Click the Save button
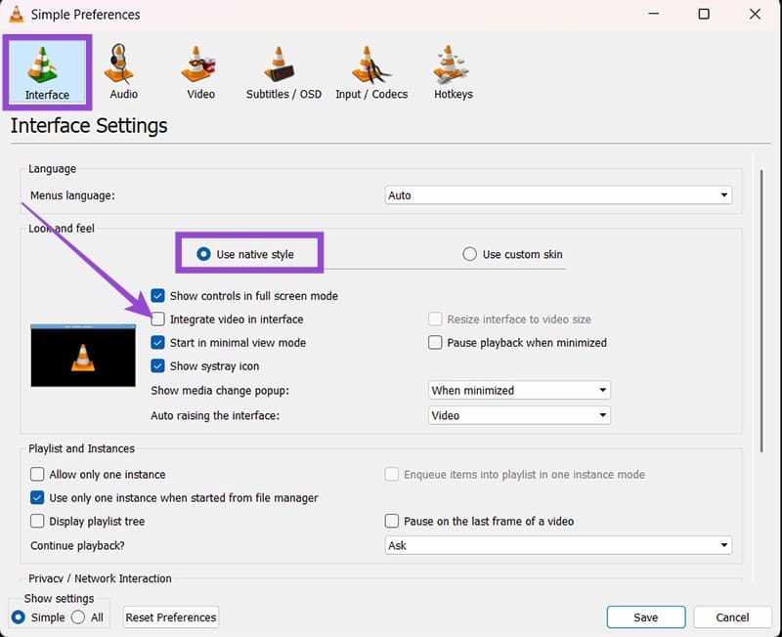Viewport: 782px width, 637px height. 646,617
